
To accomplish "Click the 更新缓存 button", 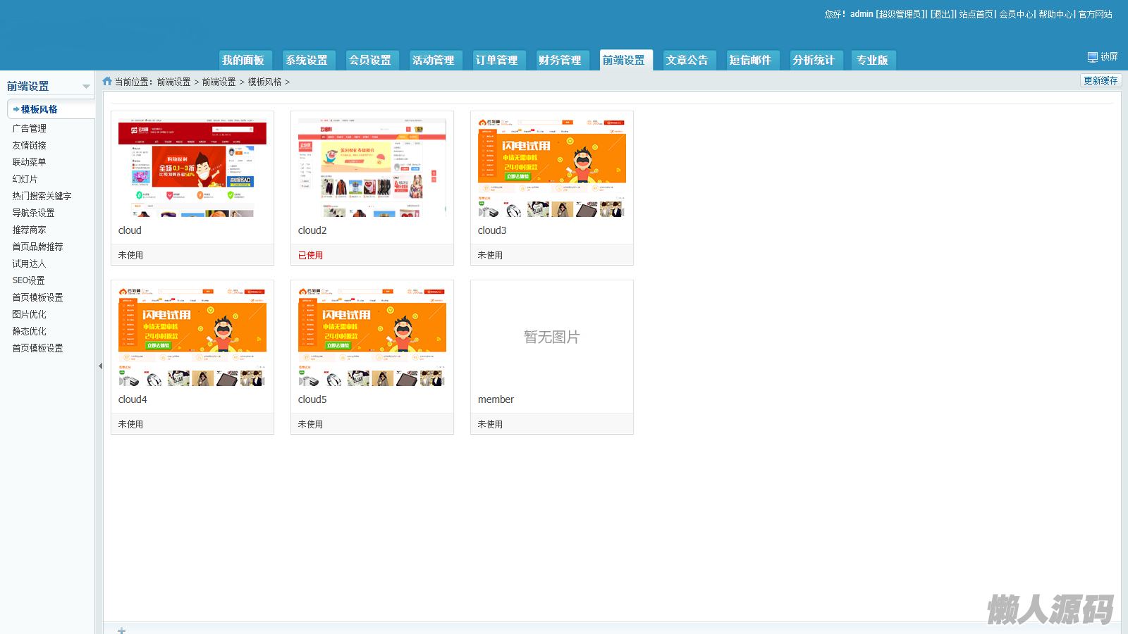I will (1100, 80).
